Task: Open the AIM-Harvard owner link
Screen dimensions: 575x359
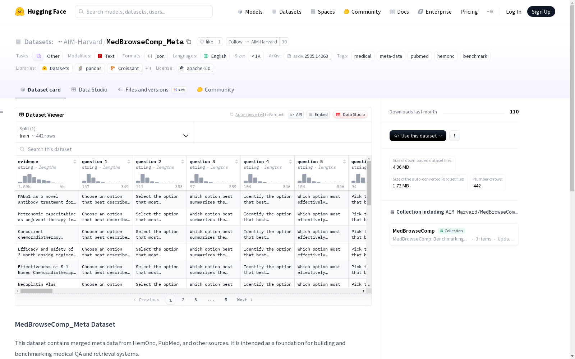Action: (83, 42)
